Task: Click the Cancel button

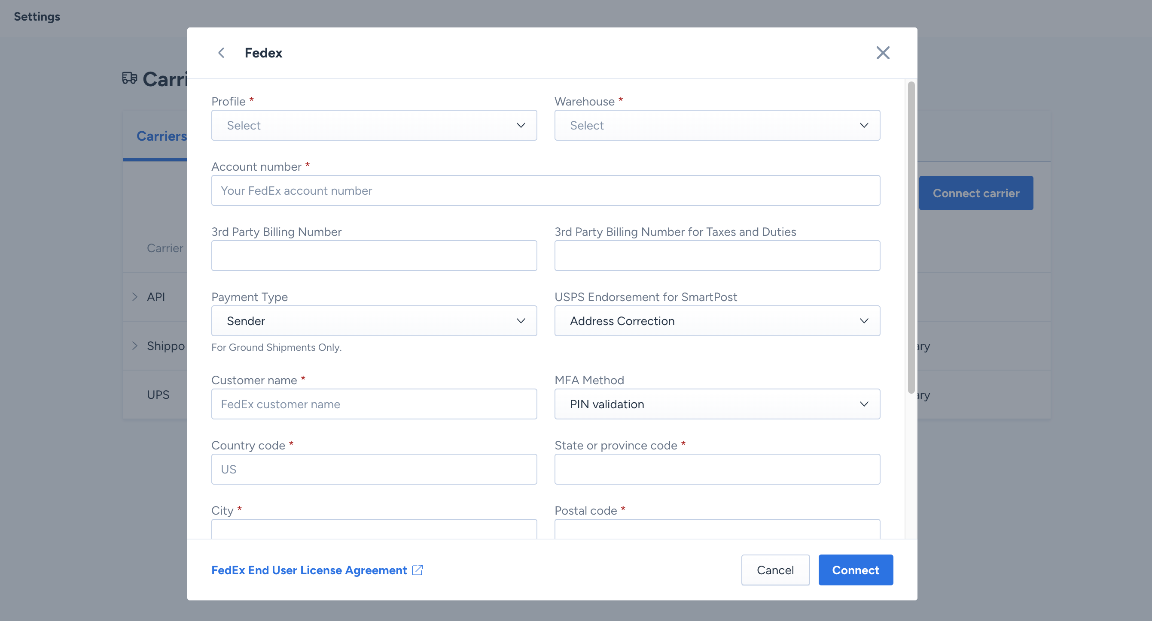Action: (x=775, y=570)
